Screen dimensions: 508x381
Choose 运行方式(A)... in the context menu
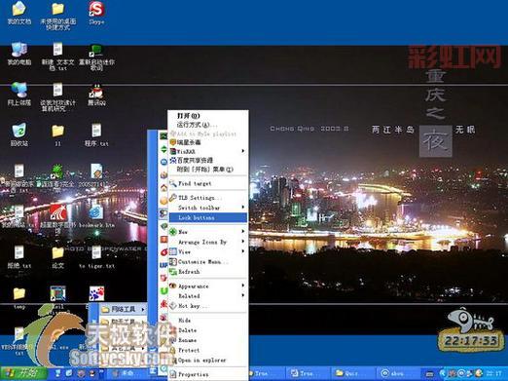point(207,125)
